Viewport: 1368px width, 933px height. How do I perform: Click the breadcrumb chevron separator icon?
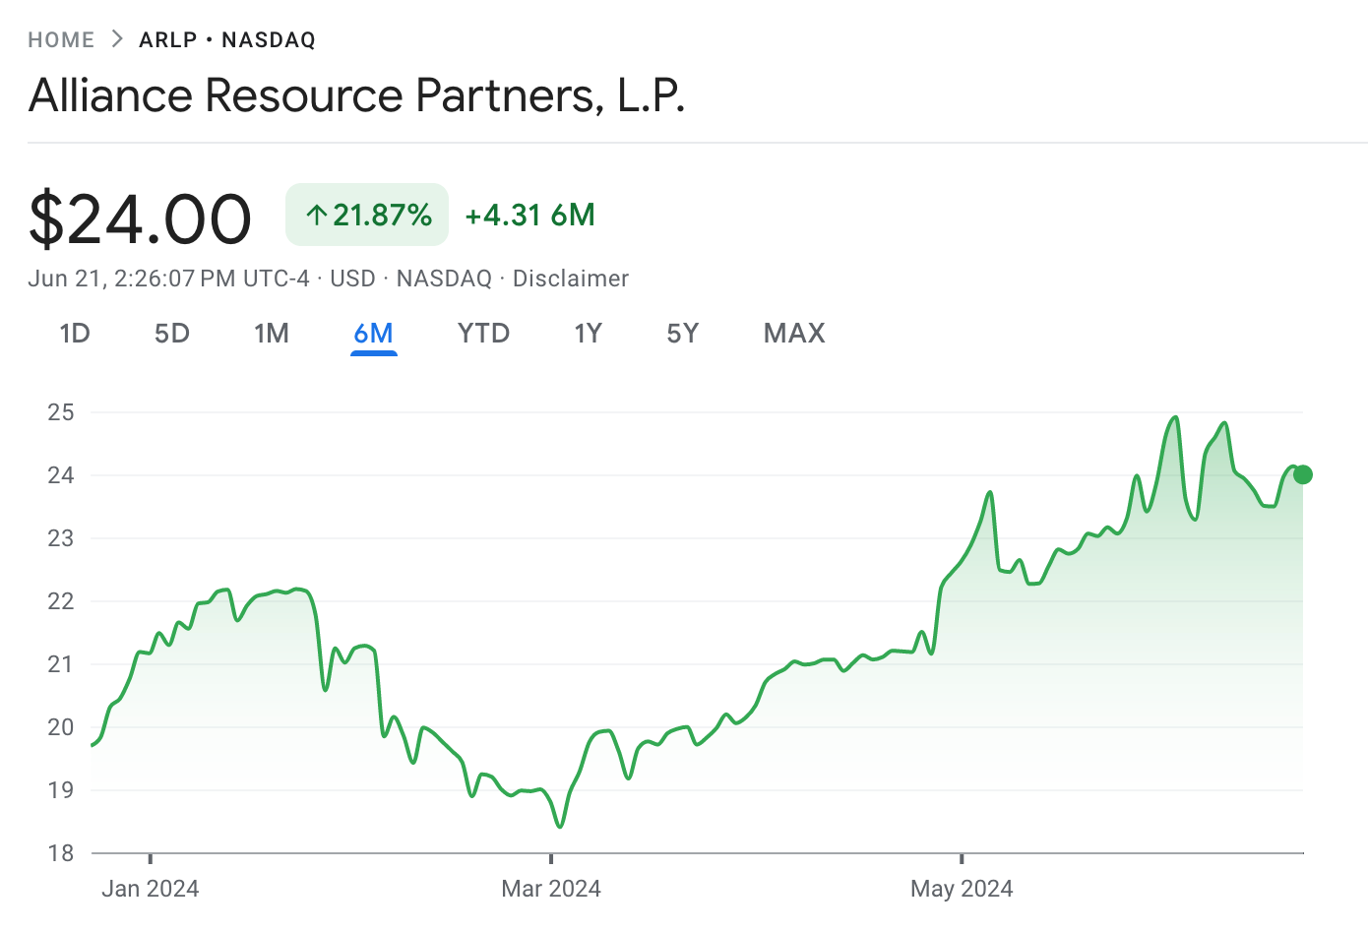click(x=117, y=39)
